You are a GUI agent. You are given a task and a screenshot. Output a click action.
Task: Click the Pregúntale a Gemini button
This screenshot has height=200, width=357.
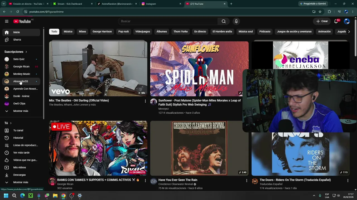click(313, 4)
